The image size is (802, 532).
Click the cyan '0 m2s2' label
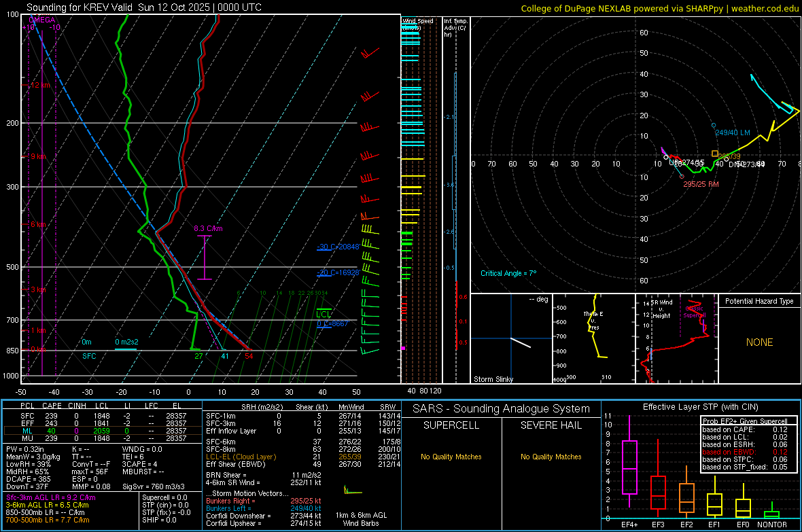click(126, 342)
